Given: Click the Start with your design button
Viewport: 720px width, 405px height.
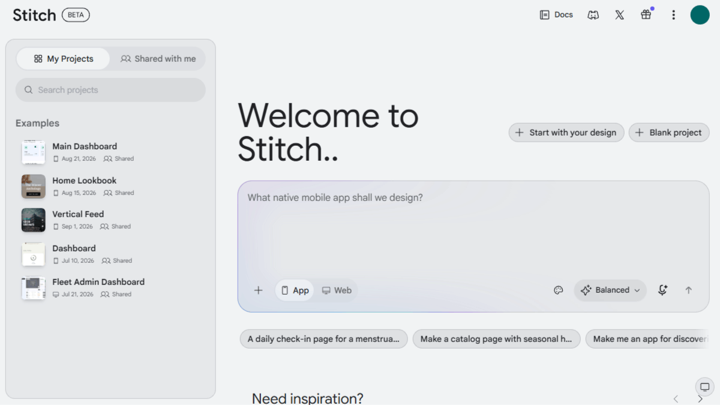Looking at the screenshot, I should point(566,133).
